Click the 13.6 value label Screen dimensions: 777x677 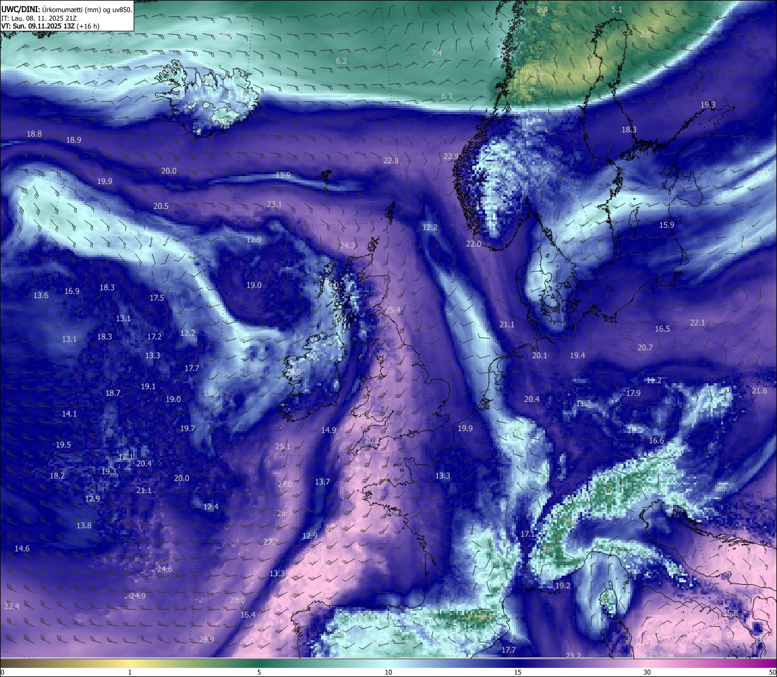coord(41,296)
